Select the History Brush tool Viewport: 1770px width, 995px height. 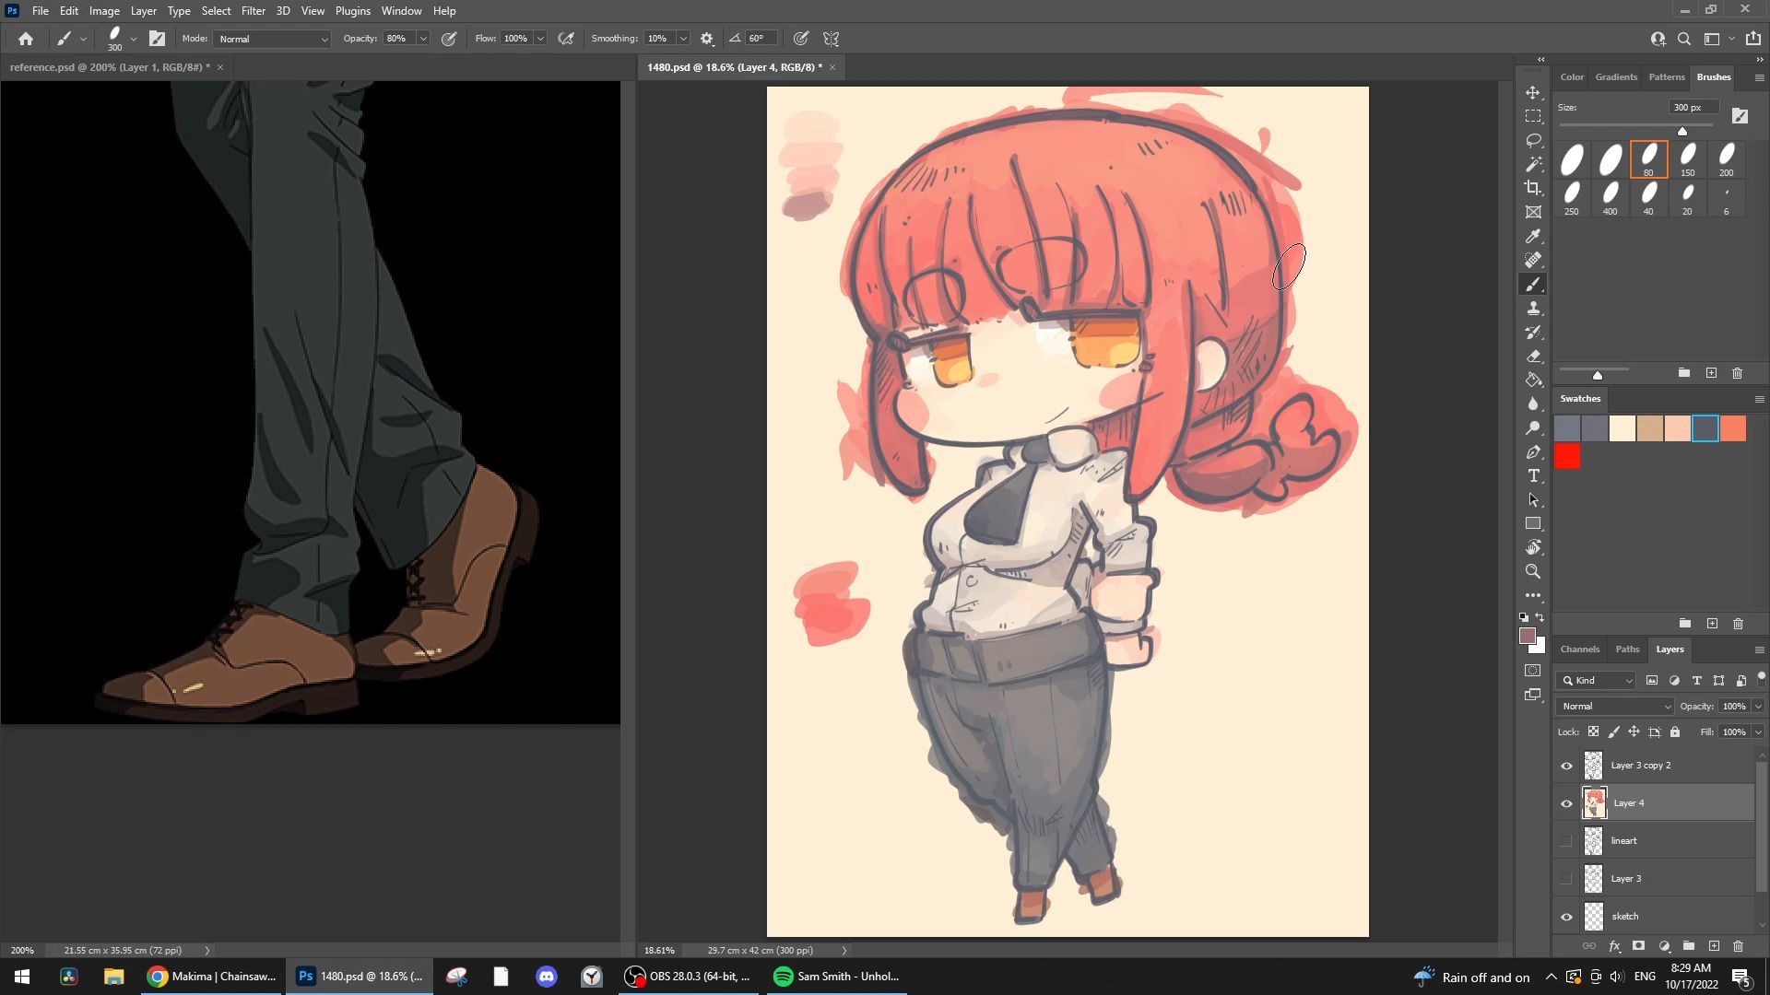(x=1533, y=332)
